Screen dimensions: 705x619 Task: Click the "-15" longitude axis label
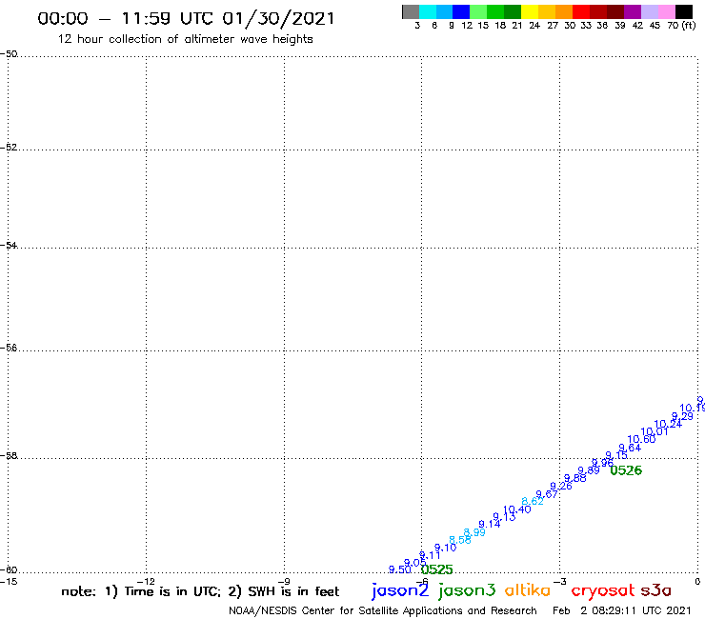(x=9, y=581)
